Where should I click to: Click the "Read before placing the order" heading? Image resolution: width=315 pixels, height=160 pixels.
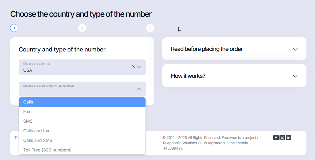[207, 49]
